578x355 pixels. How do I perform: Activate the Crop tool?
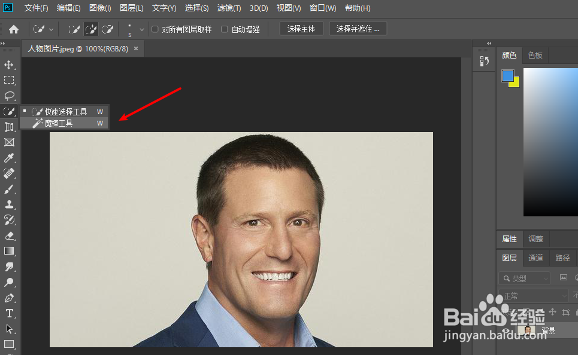click(x=9, y=127)
